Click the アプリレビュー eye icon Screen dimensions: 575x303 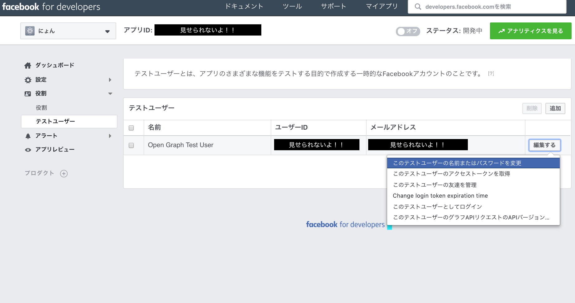click(x=28, y=150)
